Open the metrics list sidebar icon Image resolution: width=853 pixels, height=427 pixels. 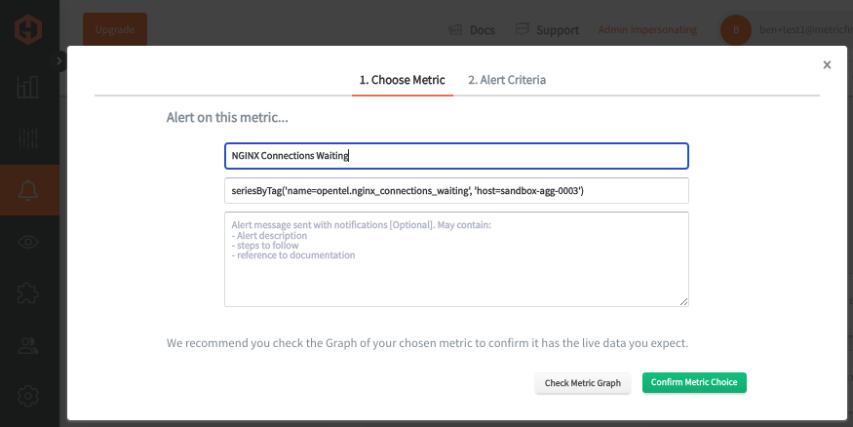coord(27,138)
